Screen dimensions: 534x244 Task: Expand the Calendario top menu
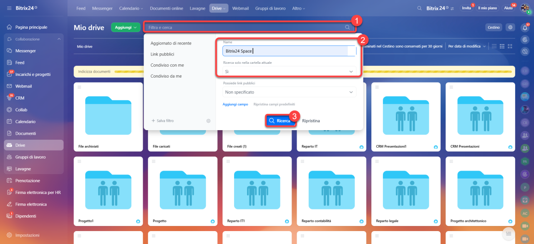[x=131, y=8]
